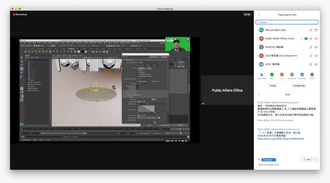This screenshot has height=183, width=330.
Task: Select the participant row 4203
Action: point(287,64)
